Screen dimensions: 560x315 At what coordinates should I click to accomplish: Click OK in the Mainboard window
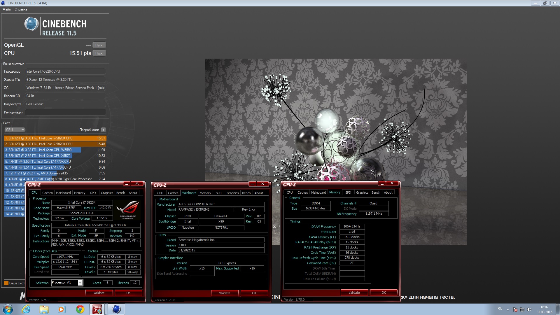click(x=254, y=293)
